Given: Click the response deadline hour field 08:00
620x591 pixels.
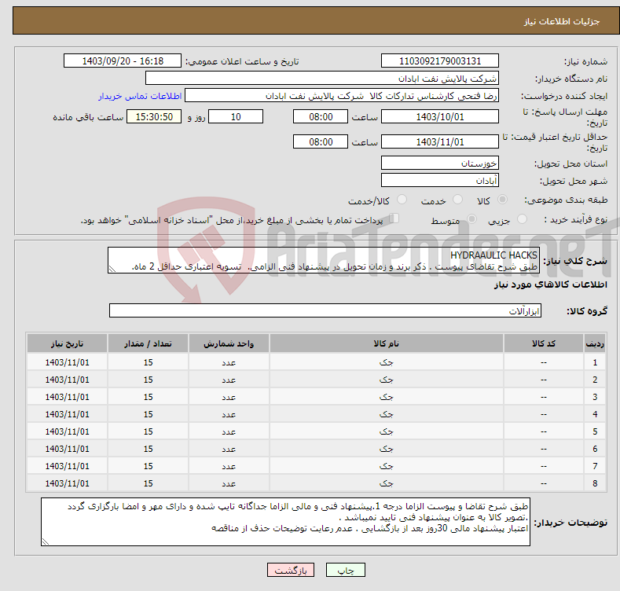Looking at the screenshot, I should click(x=321, y=116).
